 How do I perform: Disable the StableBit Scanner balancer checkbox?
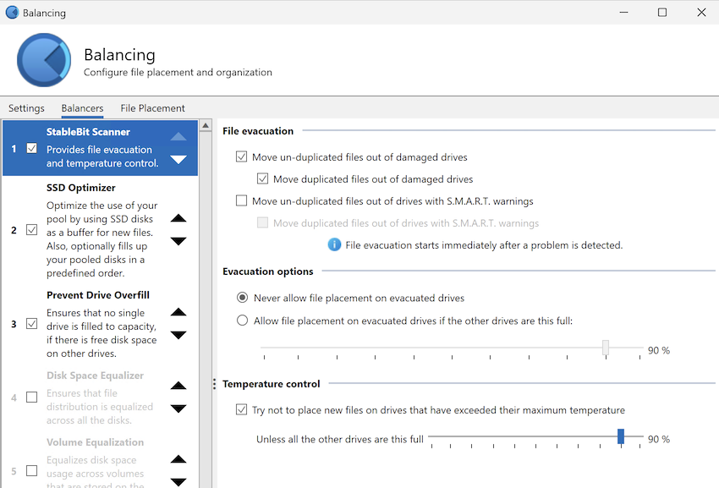31,148
